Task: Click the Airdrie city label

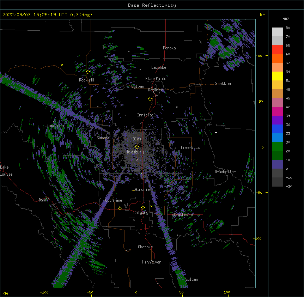Action: pyautogui.click(x=142, y=189)
